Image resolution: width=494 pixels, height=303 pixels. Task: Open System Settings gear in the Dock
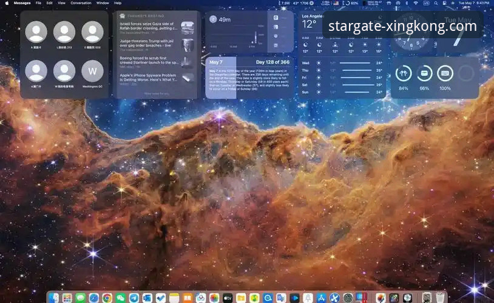348,298
